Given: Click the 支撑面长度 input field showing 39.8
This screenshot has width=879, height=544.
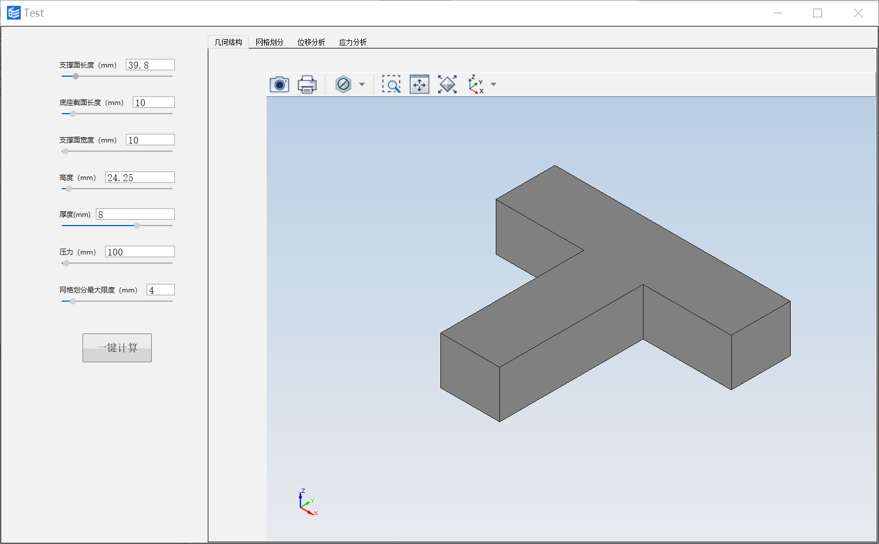Looking at the screenshot, I should pos(150,65).
